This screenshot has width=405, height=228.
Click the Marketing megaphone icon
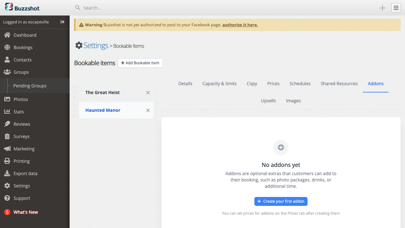point(7,149)
